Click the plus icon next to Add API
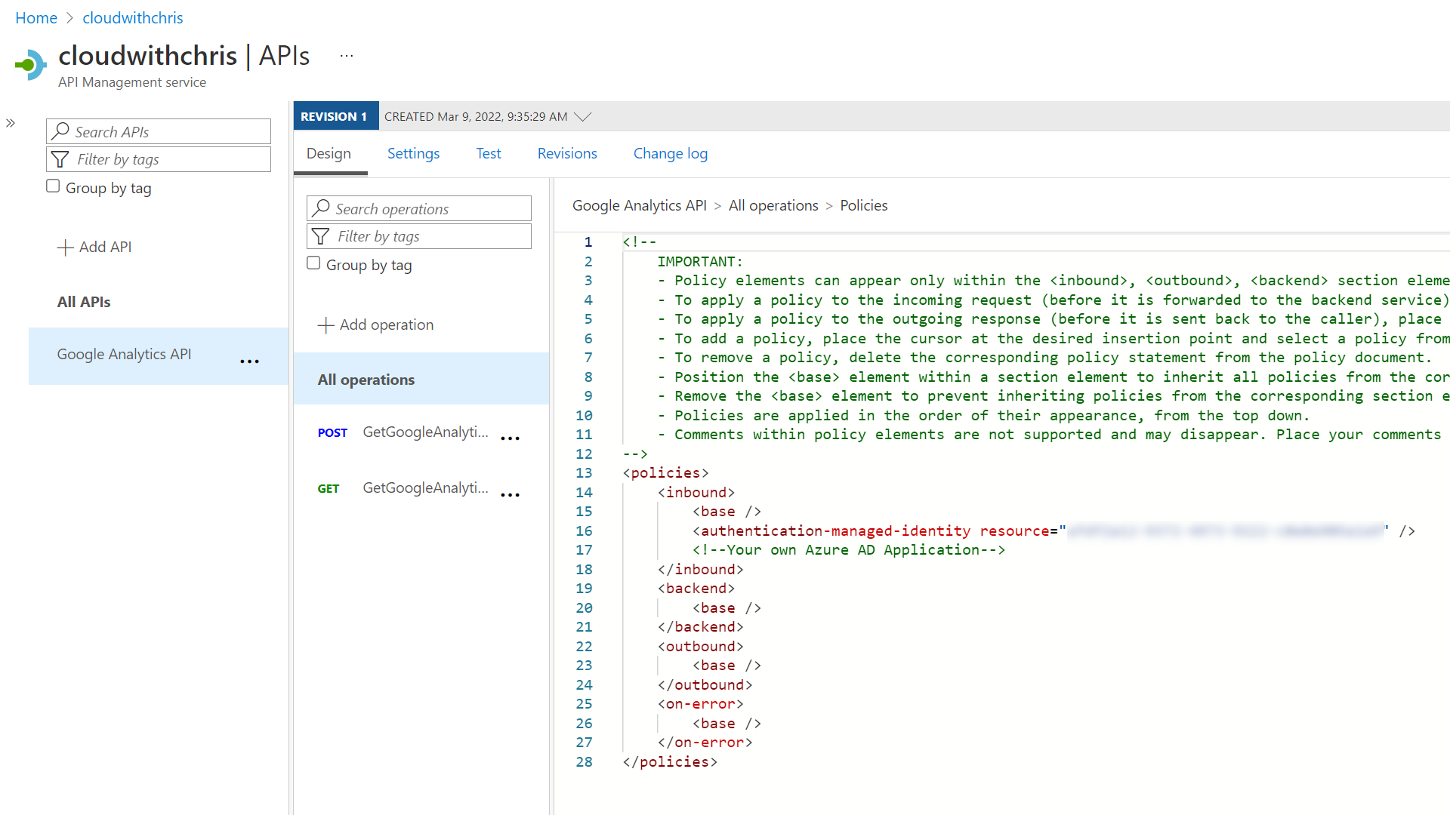Image resolution: width=1450 pixels, height=815 pixels. [66, 247]
